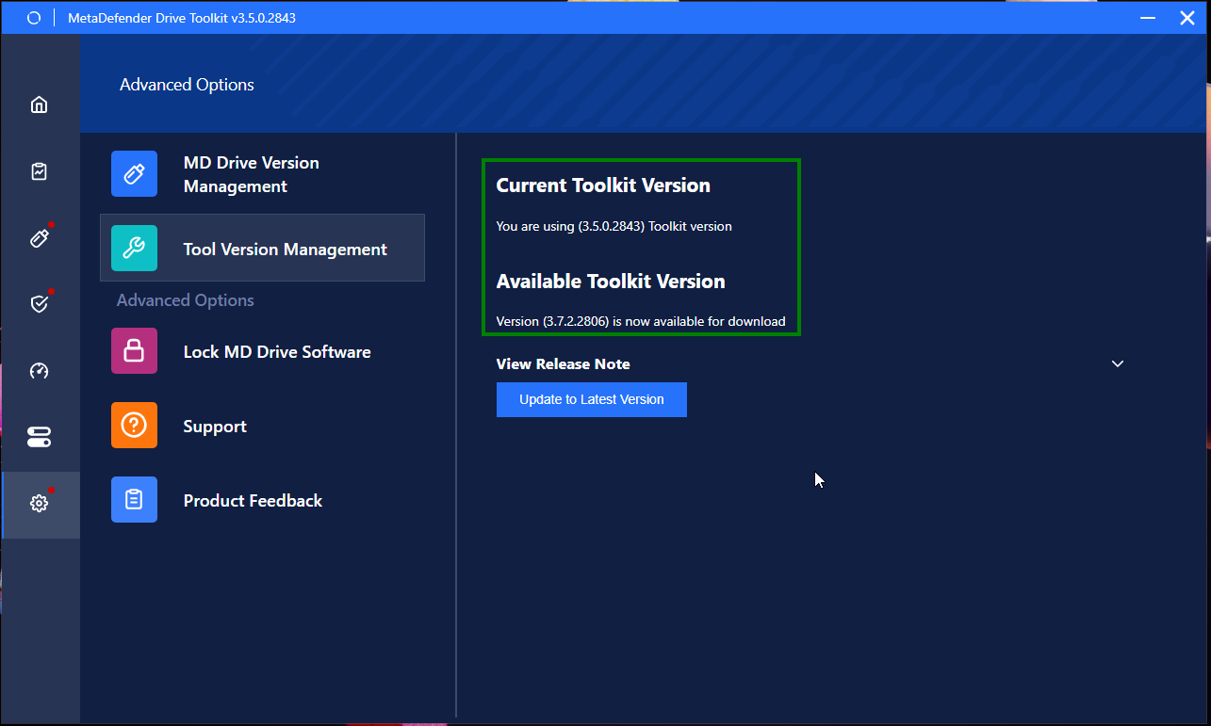Click the title bar circular app icon
Viewport: 1211px width, 726px height.
(34, 18)
